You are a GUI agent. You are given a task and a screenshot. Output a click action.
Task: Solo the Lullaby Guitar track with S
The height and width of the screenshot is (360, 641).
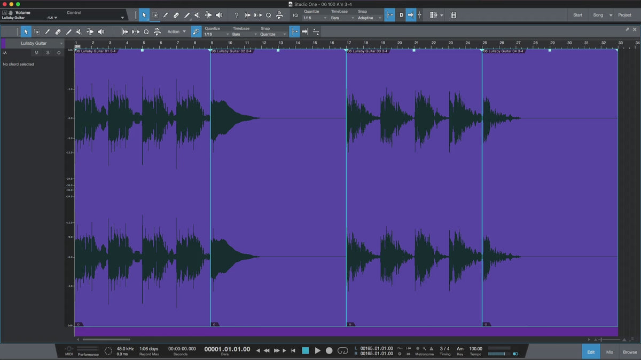(48, 53)
